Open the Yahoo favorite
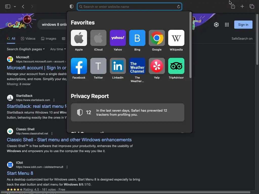 (x=118, y=40)
